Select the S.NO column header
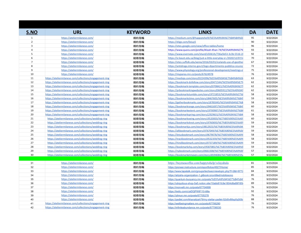This screenshot has height=233, width=301. [x=32, y=32]
